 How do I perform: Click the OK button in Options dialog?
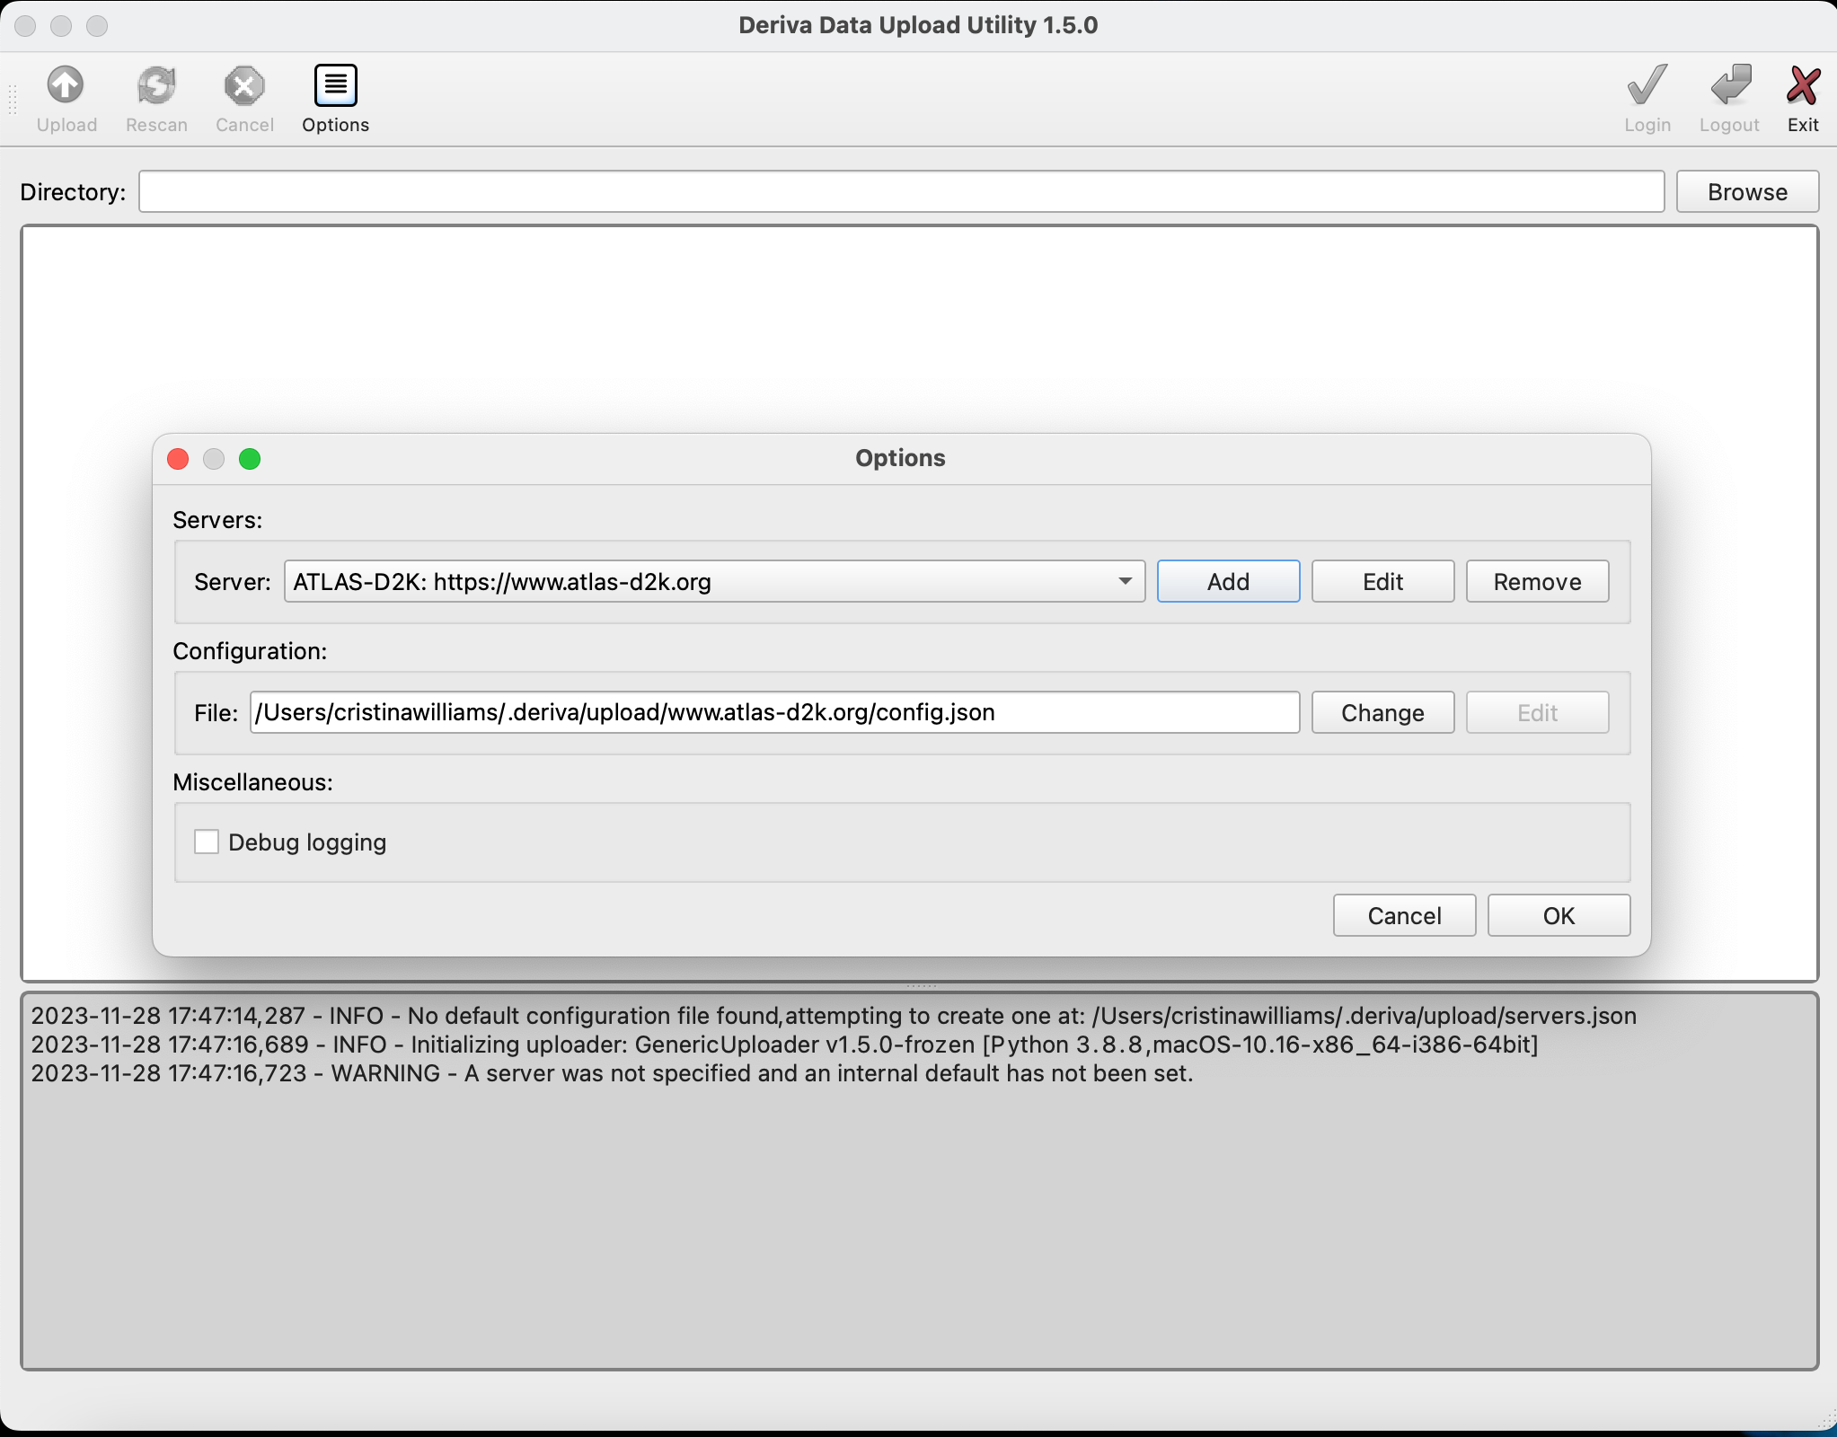[1559, 915]
